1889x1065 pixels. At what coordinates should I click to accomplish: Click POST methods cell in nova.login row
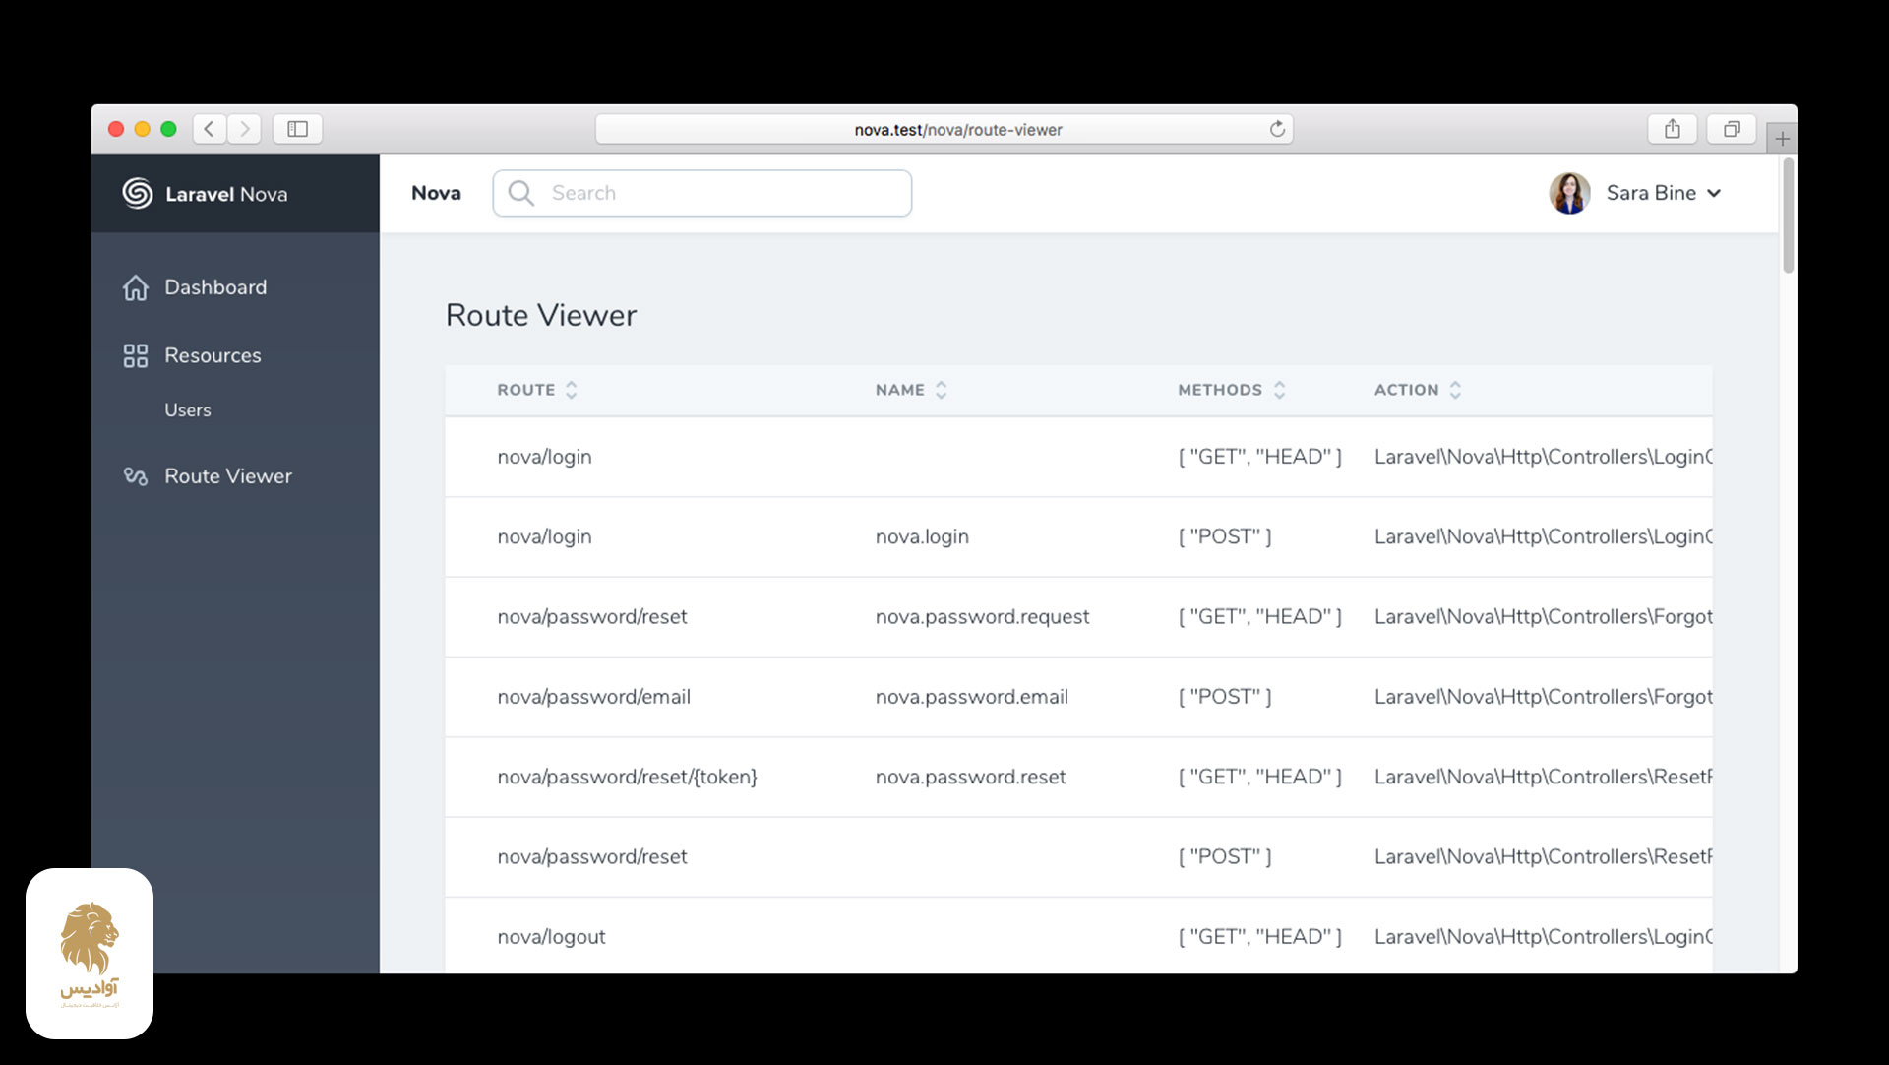pos(1225,536)
